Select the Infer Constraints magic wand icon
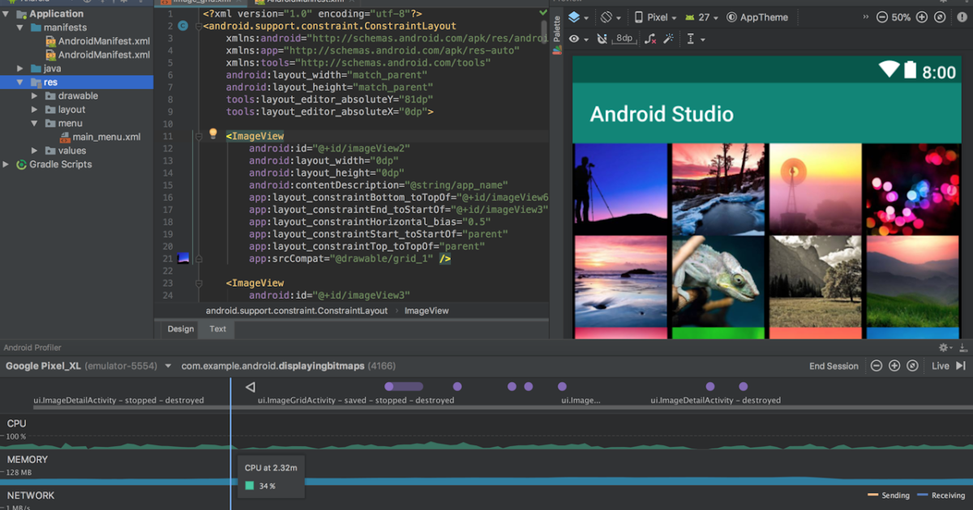Screen dimensions: 973x510 [668, 38]
